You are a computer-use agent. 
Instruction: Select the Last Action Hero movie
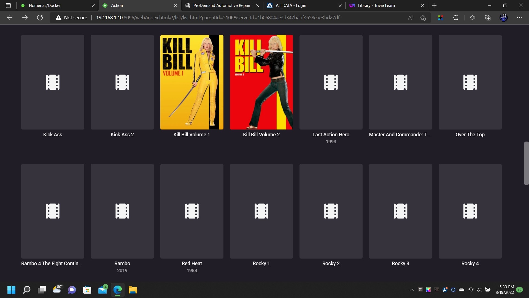[x=331, y=82]
